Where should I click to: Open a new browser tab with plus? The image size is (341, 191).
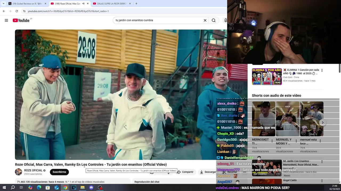(136, 3)
